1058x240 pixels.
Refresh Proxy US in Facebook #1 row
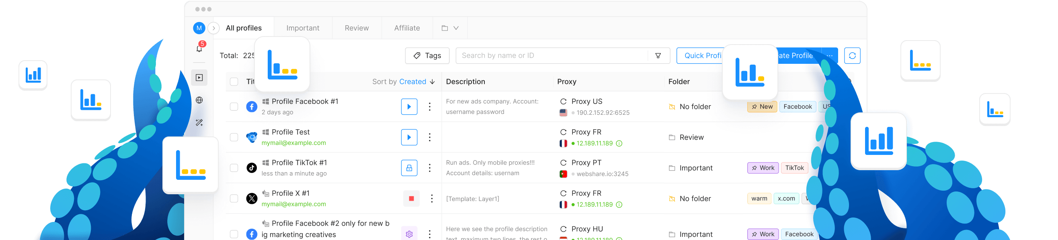(564, 101)
